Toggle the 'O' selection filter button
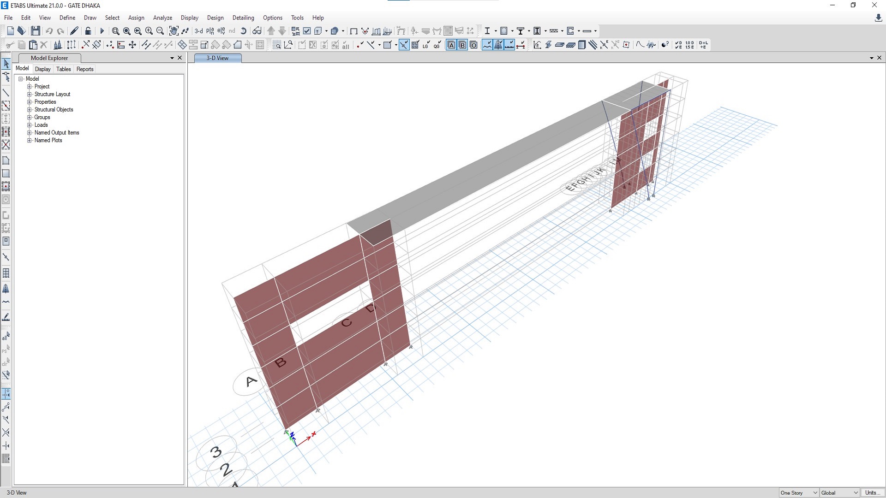 tap(473, 45)
